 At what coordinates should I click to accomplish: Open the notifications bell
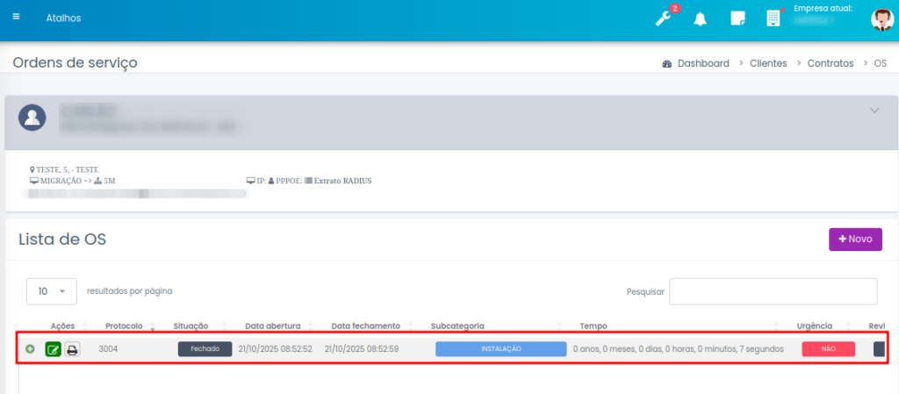coord(701,19)
